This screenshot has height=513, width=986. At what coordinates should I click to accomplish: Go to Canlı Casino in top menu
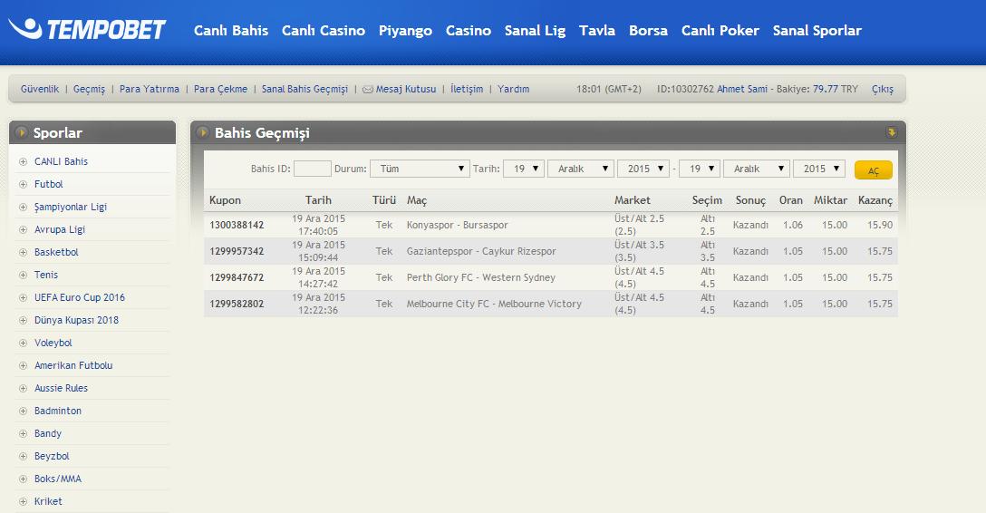(x=324, y=31)
